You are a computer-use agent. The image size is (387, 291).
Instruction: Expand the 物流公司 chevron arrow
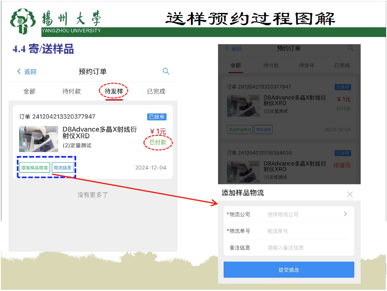(x=345, y=214)
